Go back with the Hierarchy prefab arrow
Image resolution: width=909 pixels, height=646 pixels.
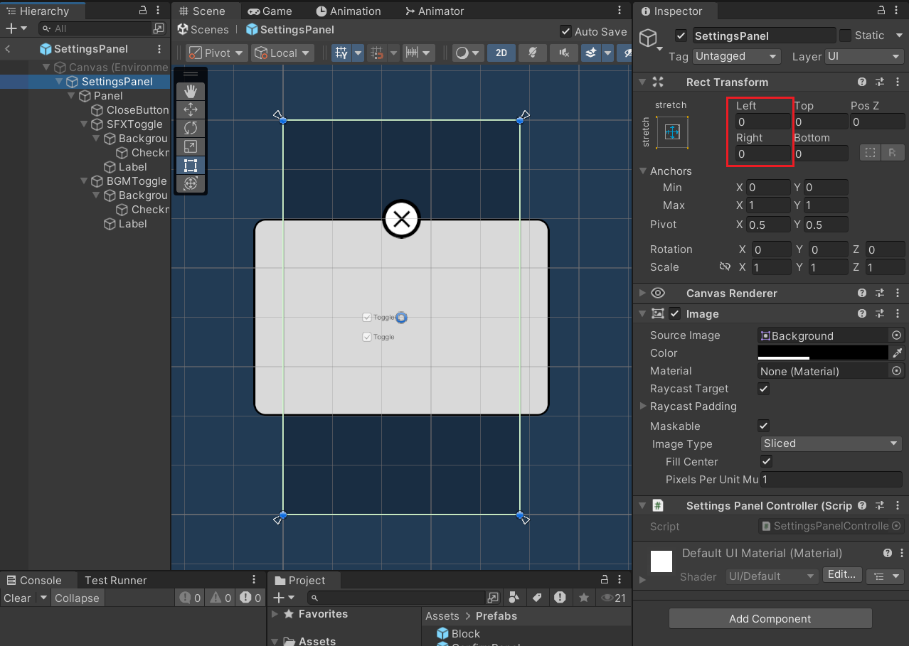click(x=8, y=49)
